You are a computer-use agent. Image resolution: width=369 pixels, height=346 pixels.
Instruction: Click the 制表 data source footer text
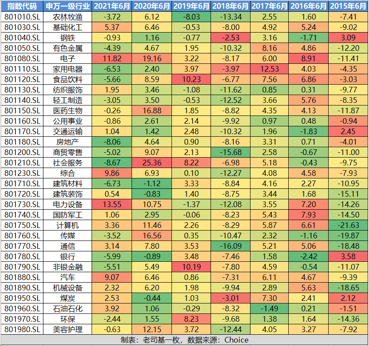[184, 340]
